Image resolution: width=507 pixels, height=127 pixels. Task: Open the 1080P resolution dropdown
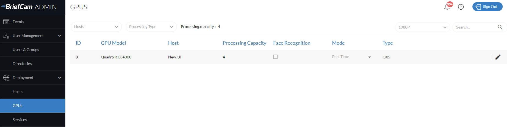coord(422,27)
